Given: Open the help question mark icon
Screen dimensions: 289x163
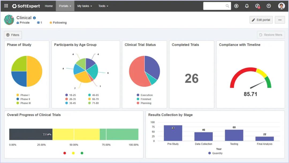Looking at the screenshot, I should coord(269,6).
